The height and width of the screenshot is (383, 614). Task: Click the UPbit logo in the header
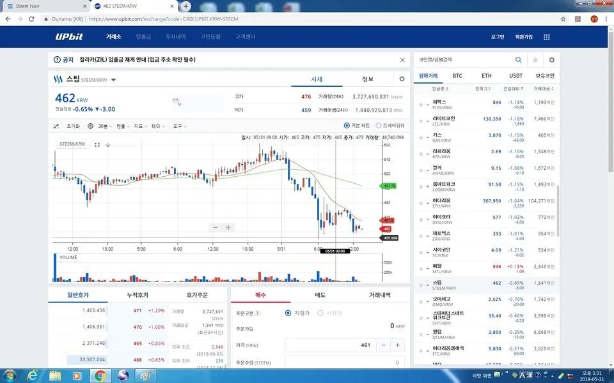click(x=69, y=36)
